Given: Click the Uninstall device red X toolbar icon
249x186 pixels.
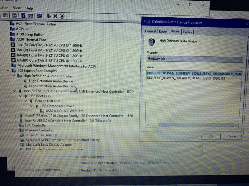Looking at the screenshot, I should pos(55,16).
